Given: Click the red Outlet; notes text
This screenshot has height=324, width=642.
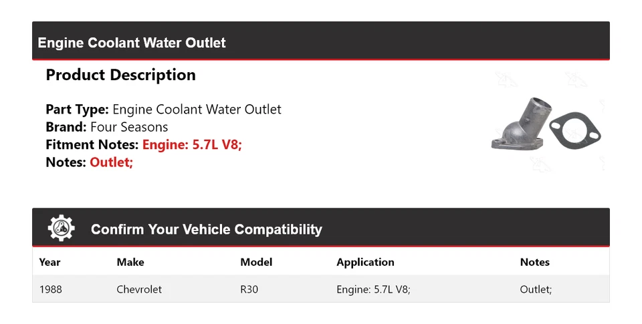Looking at the screenshot, I should point(111,162).
